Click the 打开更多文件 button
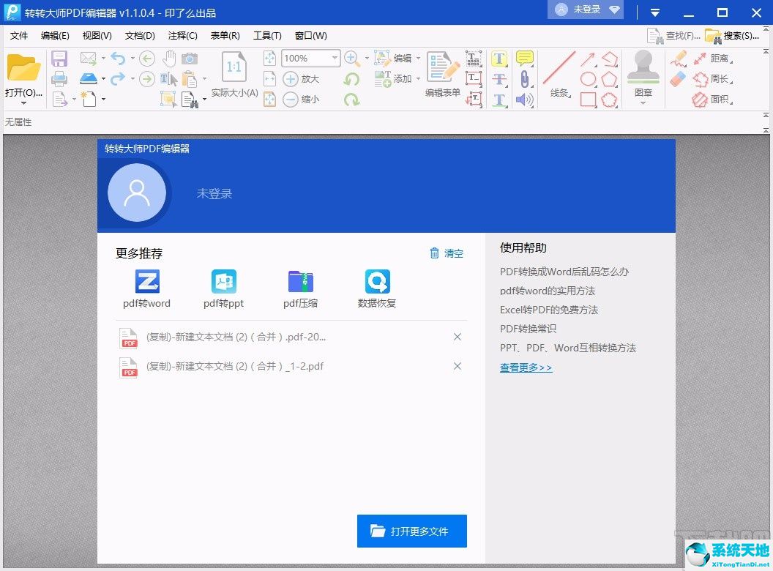 coord(411,531)
